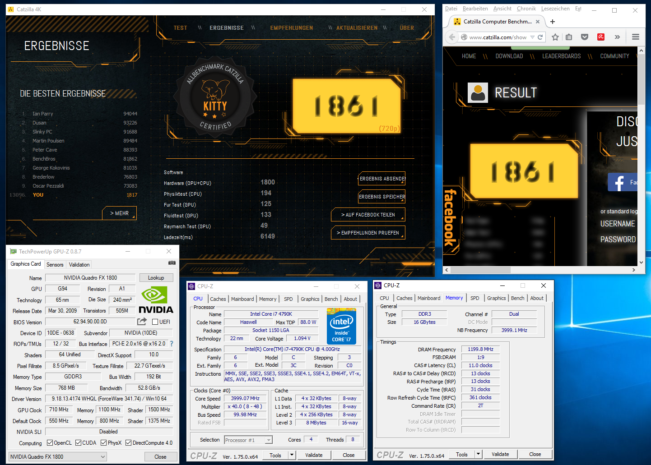Save the page to Pocket
651x465 pixels.
(585, 37)
